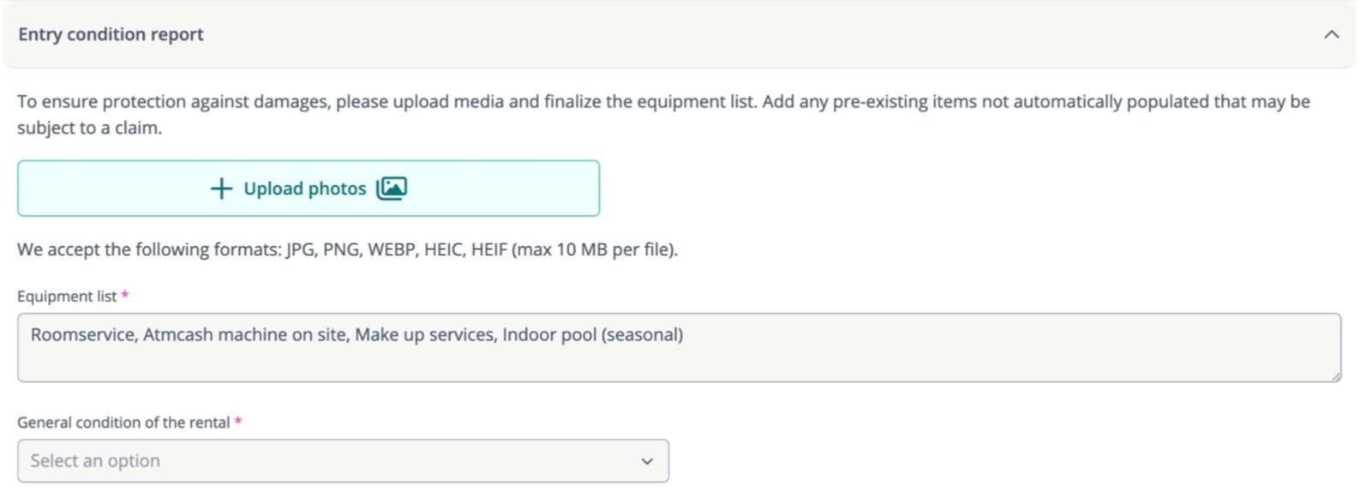
Task: Open the General condition of the rental dropdown
Action: point(343,461)
